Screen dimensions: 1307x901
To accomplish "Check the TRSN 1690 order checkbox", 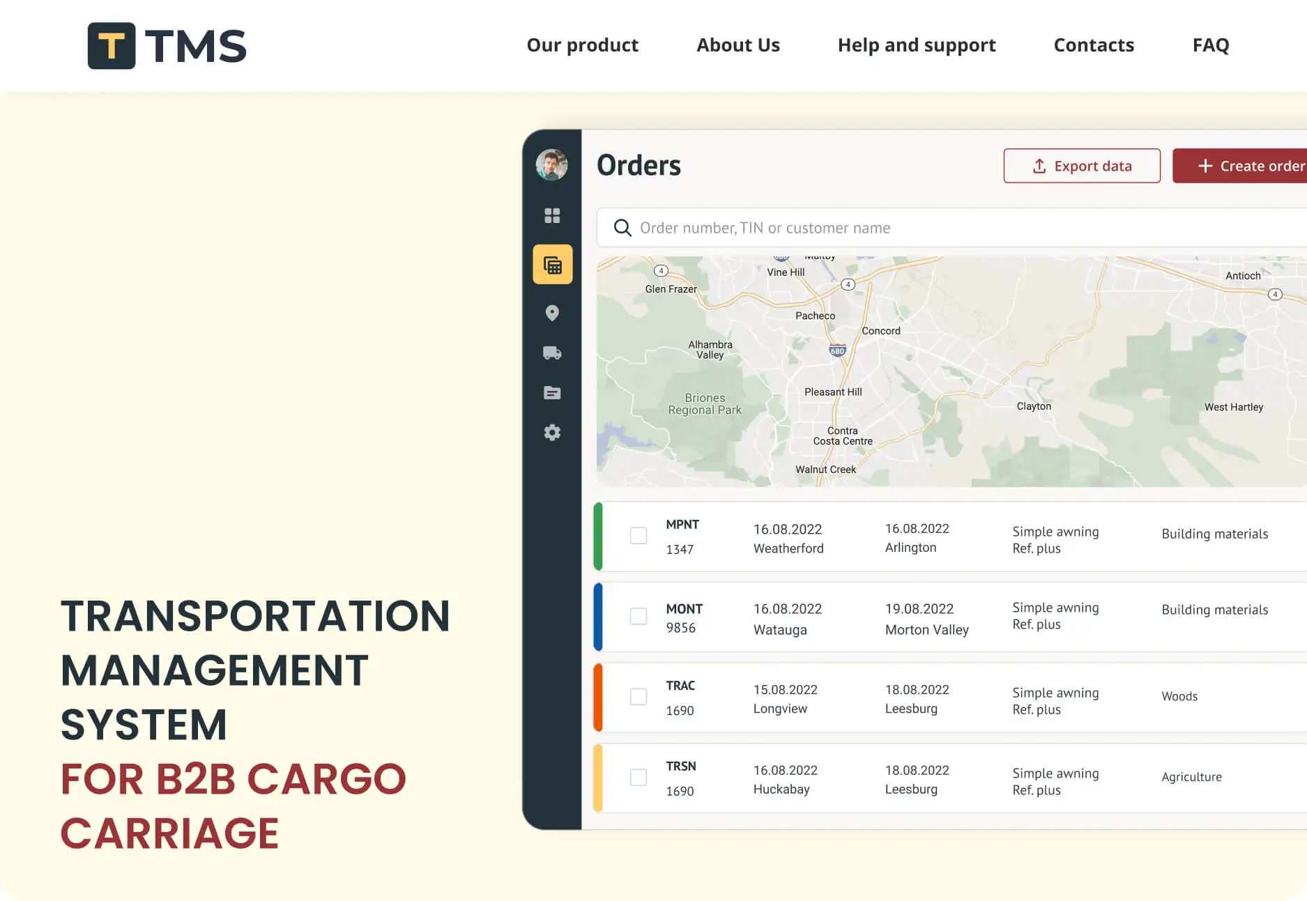I will click(x=639, y=777).
